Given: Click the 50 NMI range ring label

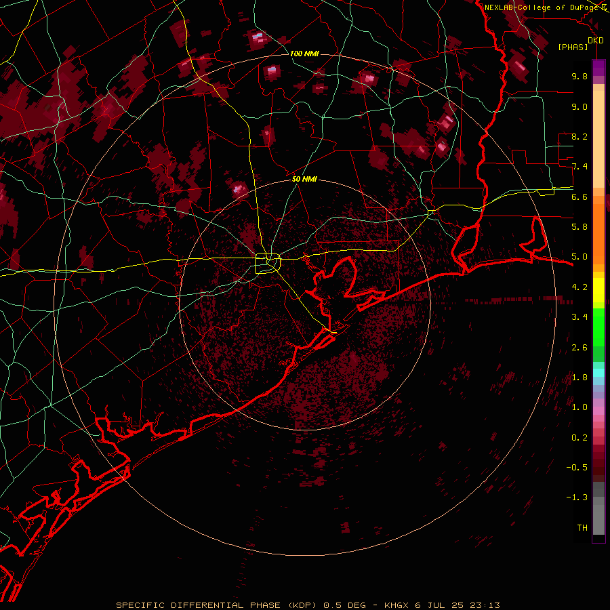Looking at the screenshot, I should pyautogui.click(x=304, y=179).
